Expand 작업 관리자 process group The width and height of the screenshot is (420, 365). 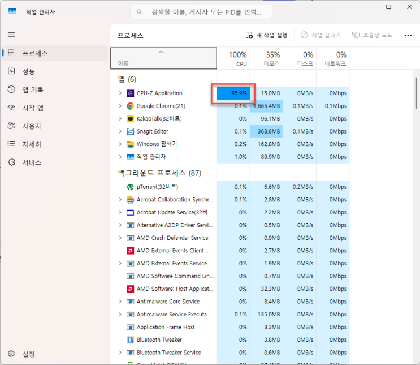coord(120,157)
